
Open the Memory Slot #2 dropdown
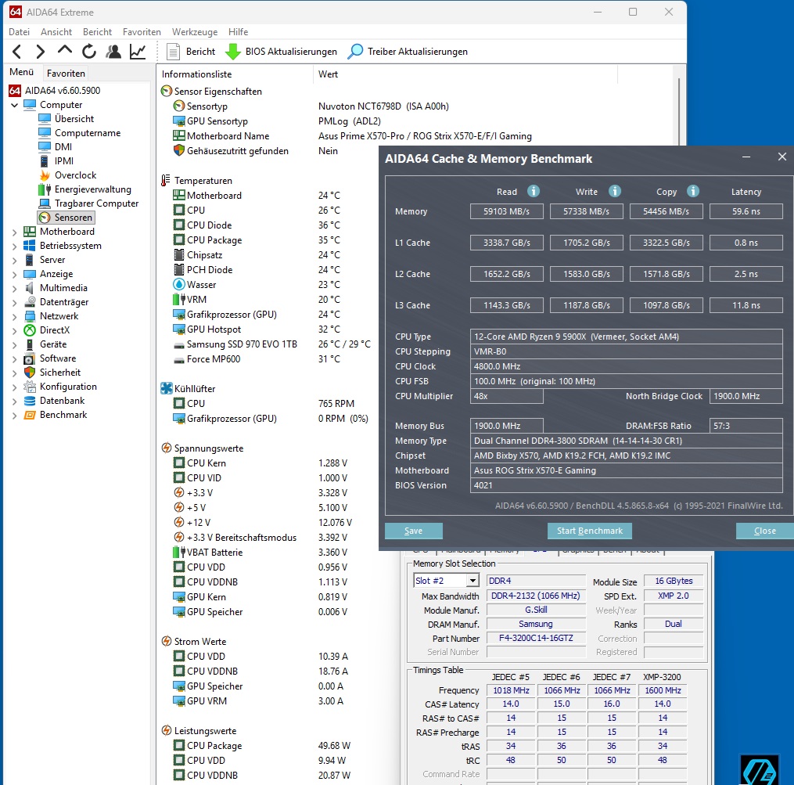[x=472, y=580]
